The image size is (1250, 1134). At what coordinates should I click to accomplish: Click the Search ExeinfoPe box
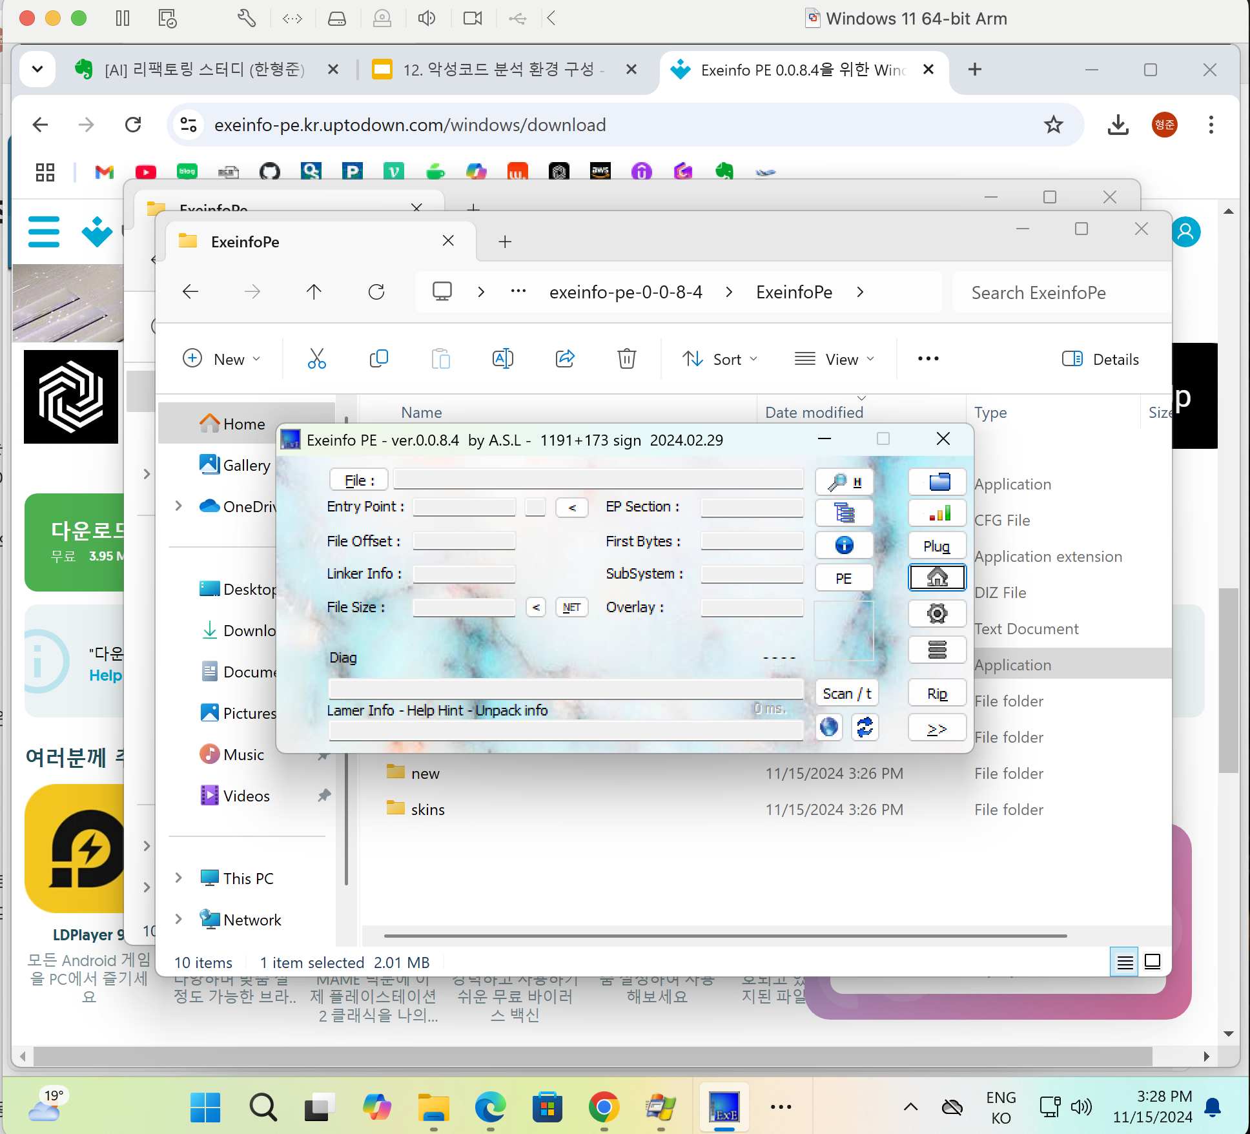(1061, 293)
